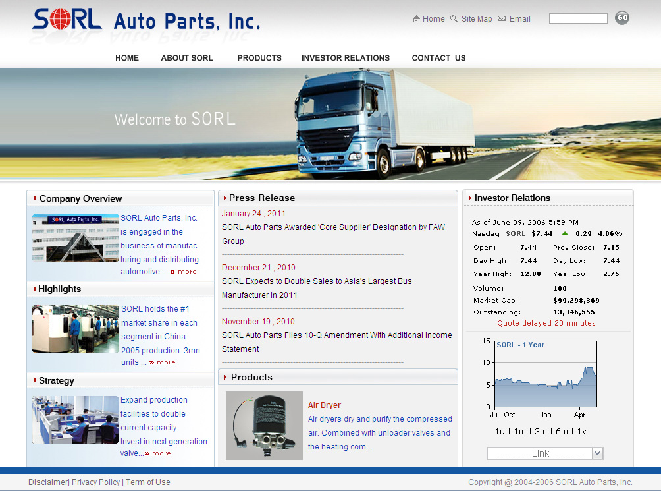Open the 10-Q Amendment press release
The width and height of the screenshot is (661, 491).
[x=337, y=342]
